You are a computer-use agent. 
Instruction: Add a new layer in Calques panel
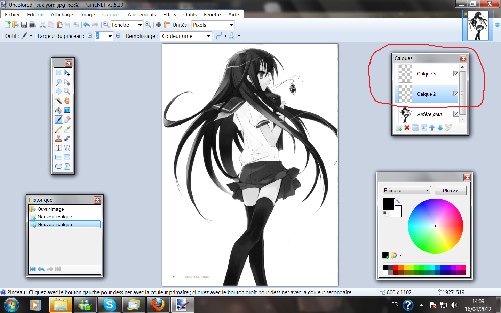[x=399, y=128]
